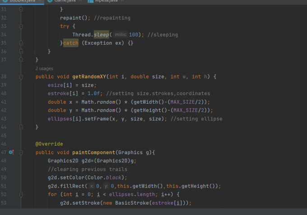Viewport: 307px width, 215px height.
Task: Click gutter line number 45
Action: point(4,136)
